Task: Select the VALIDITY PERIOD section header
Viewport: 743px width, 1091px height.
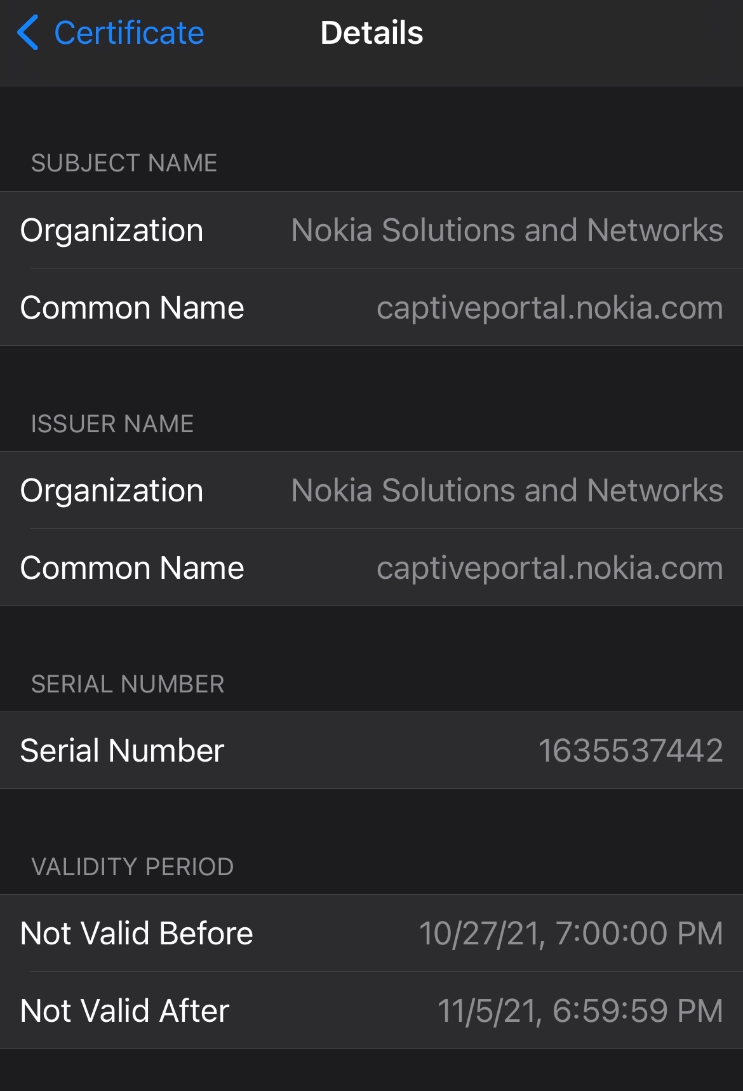Action: pos(133,867)
